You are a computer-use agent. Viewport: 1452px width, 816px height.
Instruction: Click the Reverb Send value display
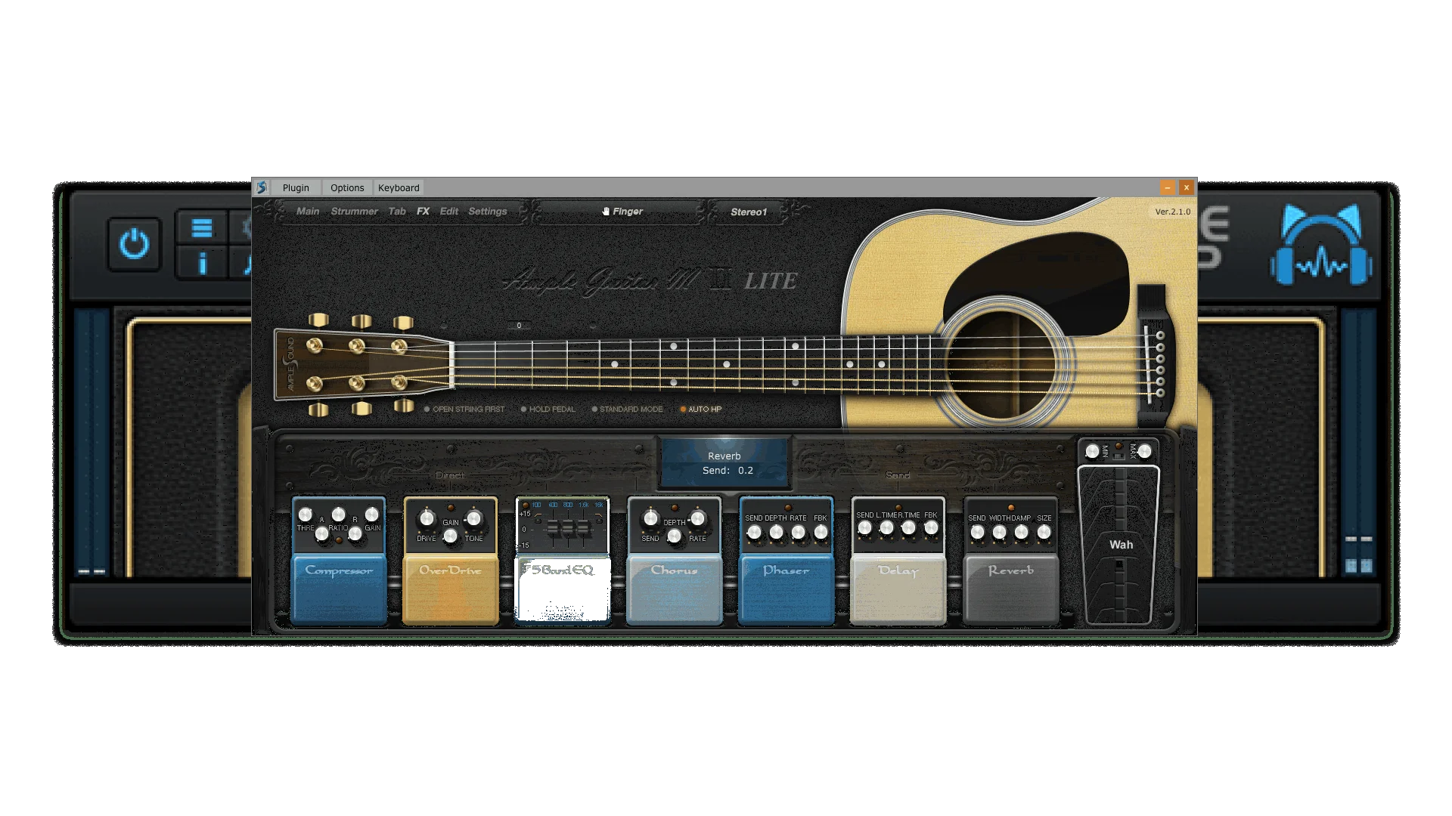coord(725,469)
